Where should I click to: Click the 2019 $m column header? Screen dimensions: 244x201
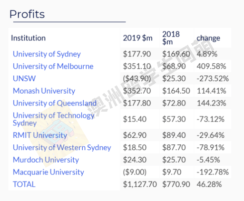[138, 38]
